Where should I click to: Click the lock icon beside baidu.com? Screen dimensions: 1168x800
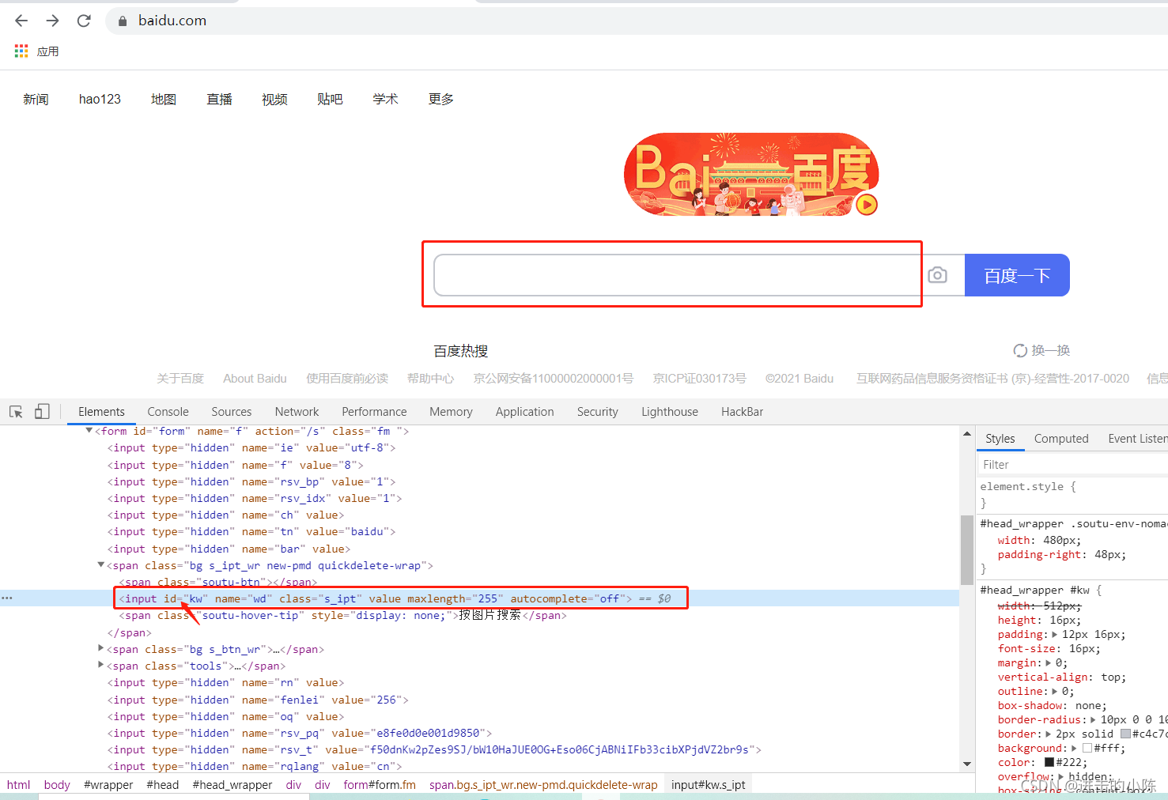(x=123, y=21)
